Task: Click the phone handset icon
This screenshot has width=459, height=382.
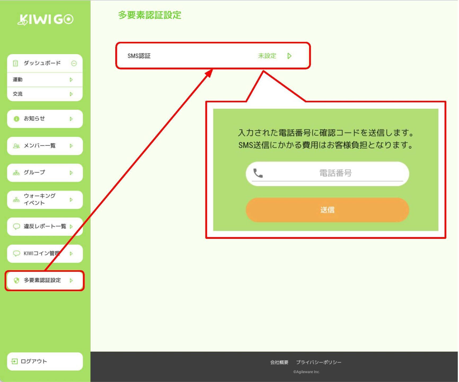Action: (258, 173)
